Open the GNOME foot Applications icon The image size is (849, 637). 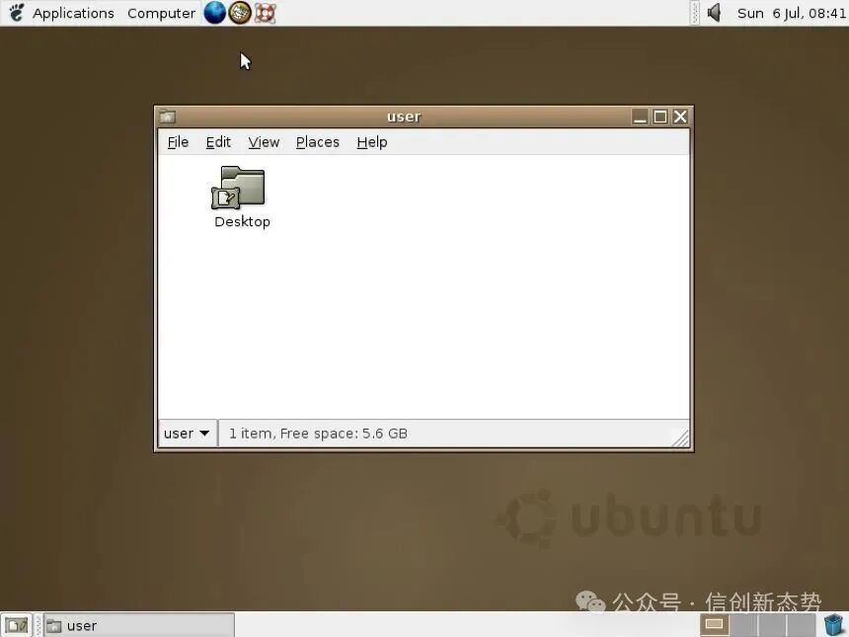(16, 13)
